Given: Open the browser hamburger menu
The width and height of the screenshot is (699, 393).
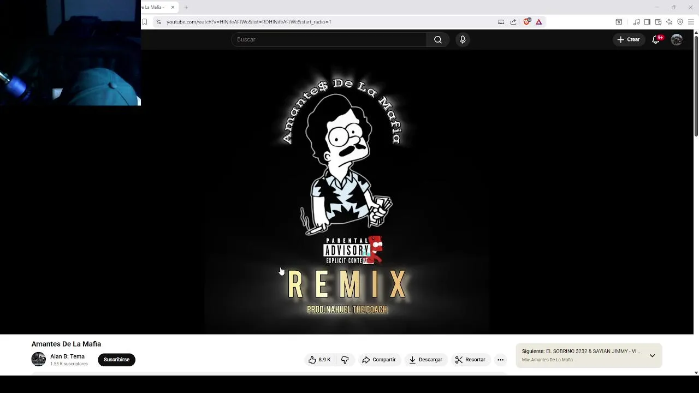Looking at the screenshot, I should tap(691, 22).
